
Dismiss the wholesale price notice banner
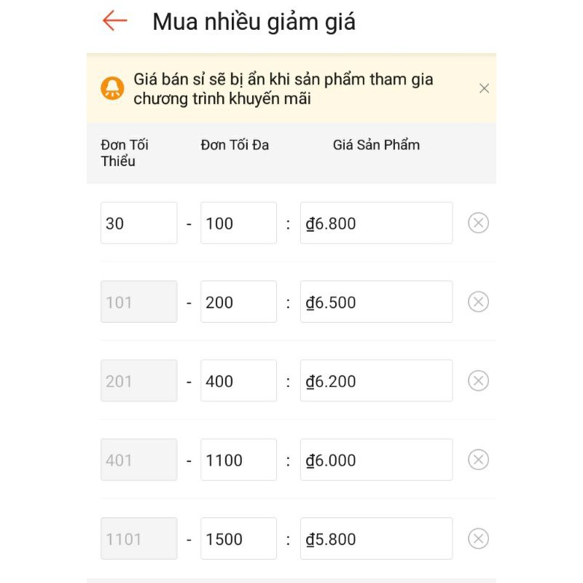pyautogui.click(x=484, y=88)
